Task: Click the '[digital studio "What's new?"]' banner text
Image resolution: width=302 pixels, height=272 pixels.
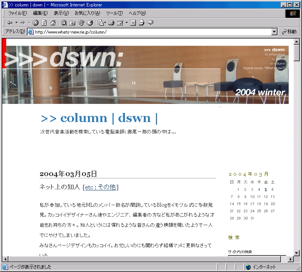Action: (x=264, y=68)
